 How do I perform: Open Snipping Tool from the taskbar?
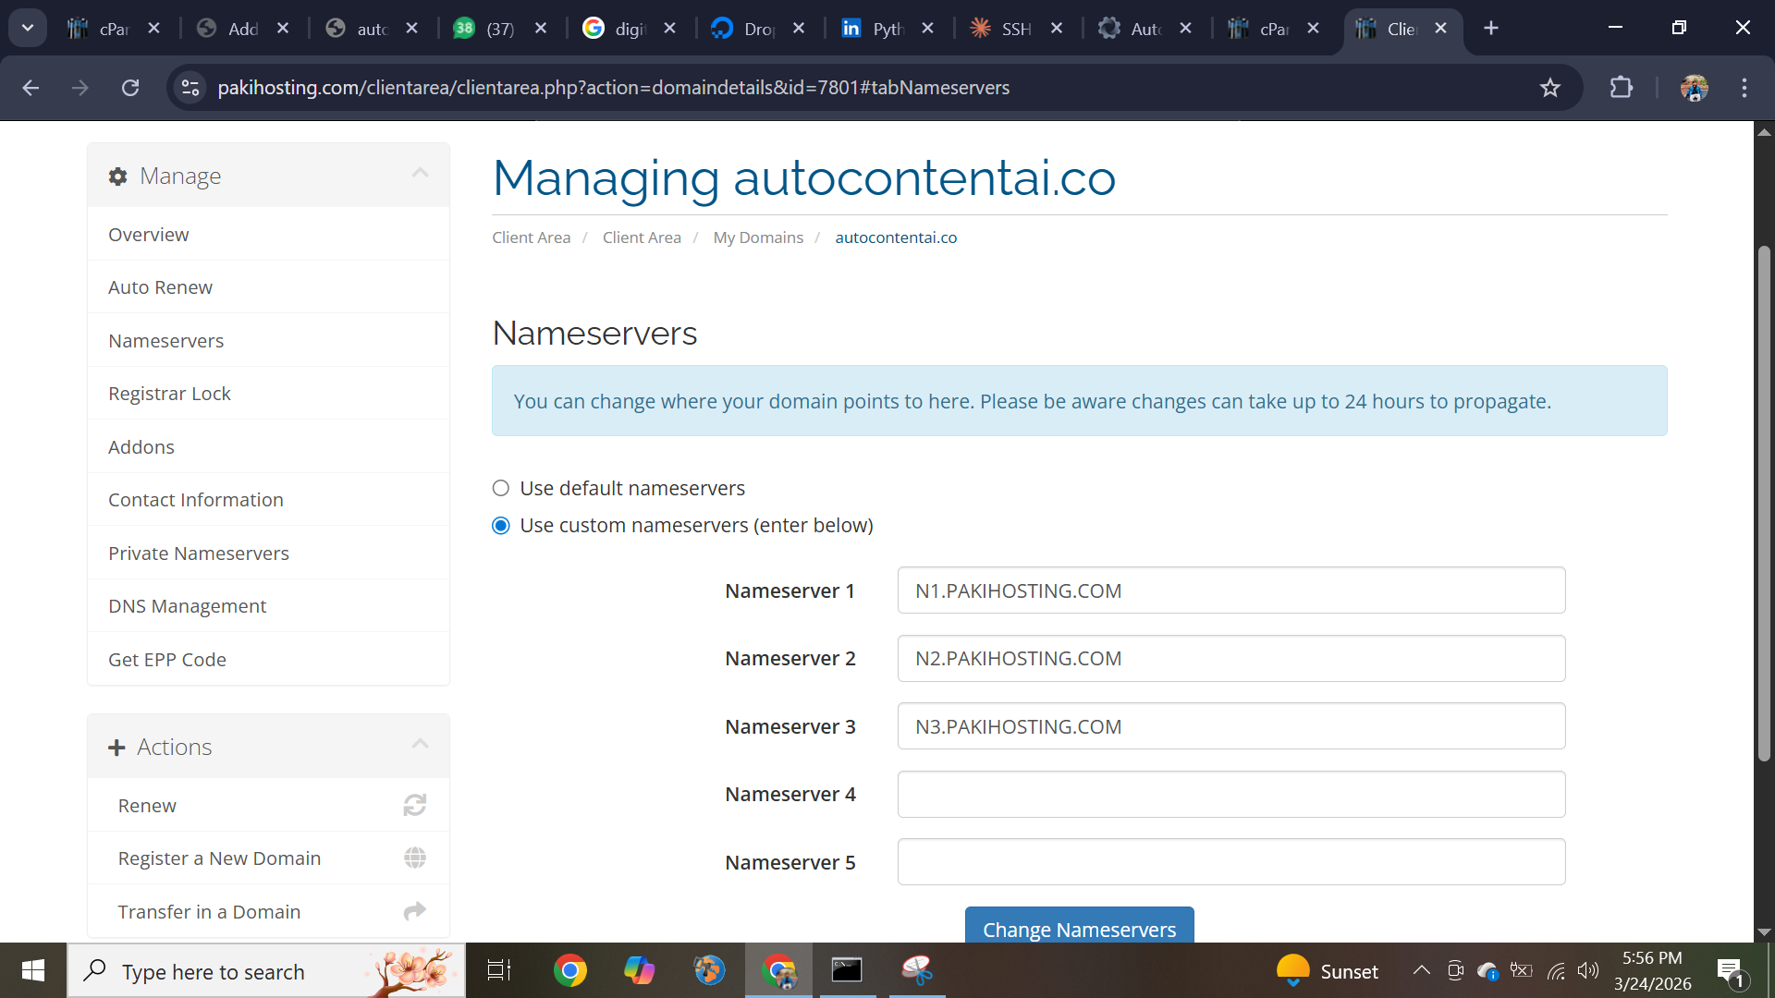tap(916, 970)
